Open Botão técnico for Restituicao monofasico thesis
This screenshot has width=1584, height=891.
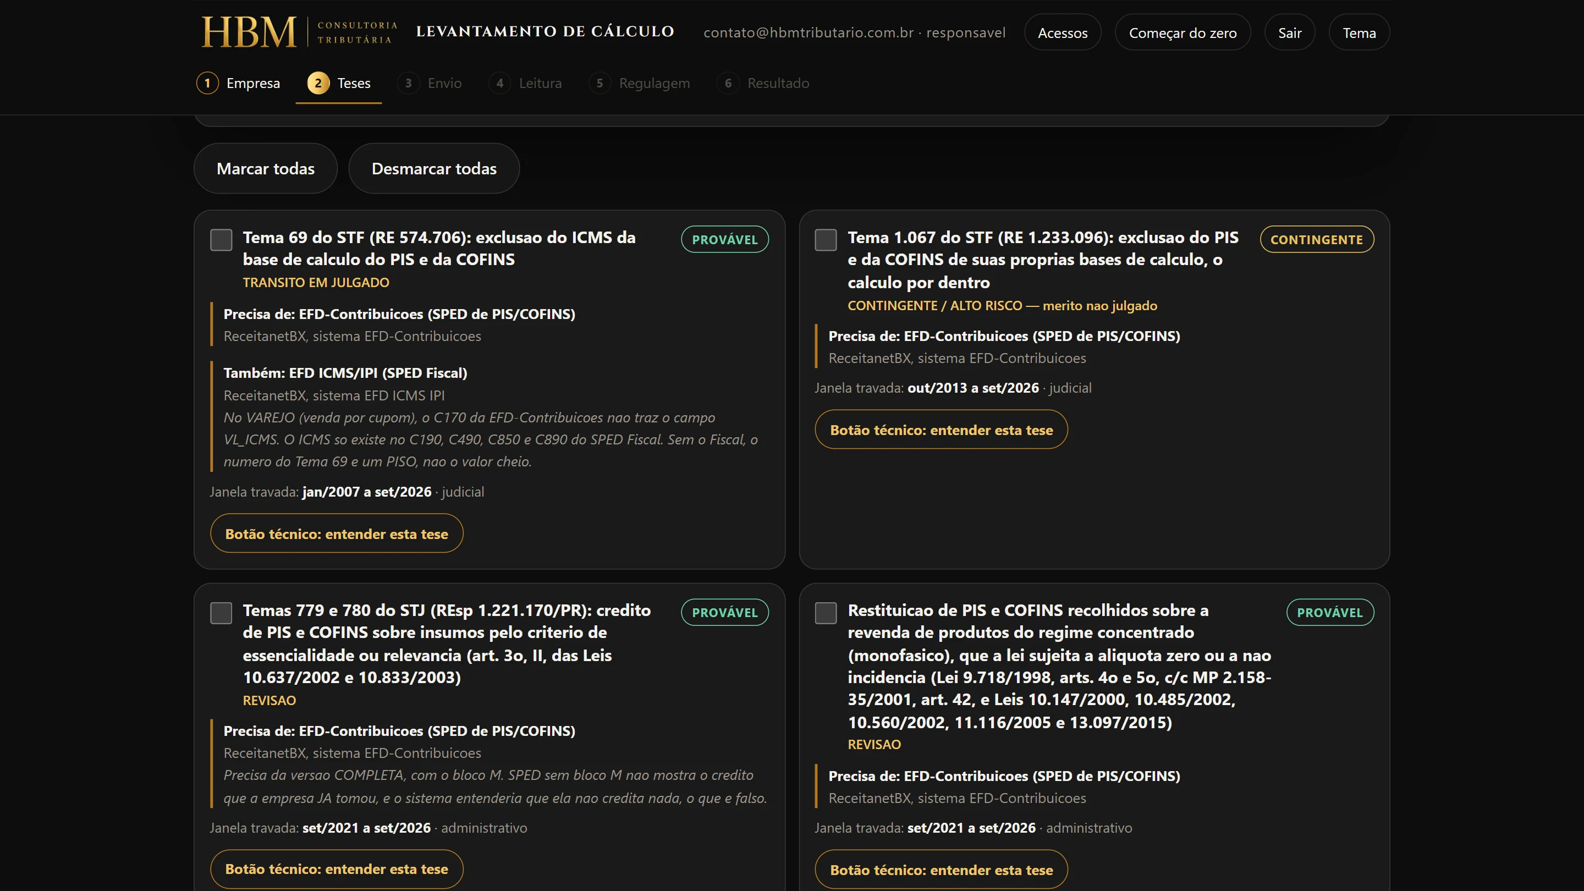[x=942, y=870]
